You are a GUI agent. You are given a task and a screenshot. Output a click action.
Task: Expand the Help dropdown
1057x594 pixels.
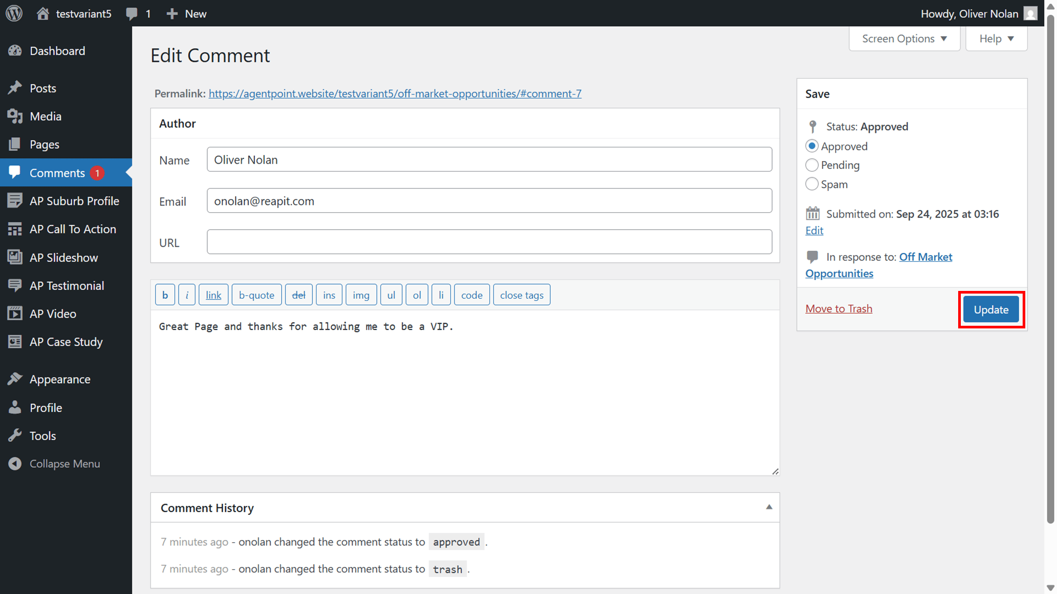coord(996,39)
